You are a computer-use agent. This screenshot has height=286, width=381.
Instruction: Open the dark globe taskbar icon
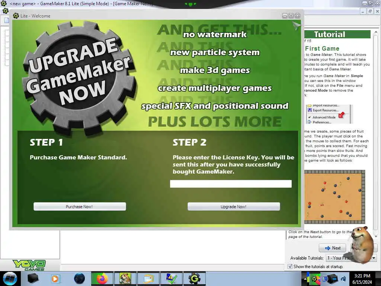[79, 279]
